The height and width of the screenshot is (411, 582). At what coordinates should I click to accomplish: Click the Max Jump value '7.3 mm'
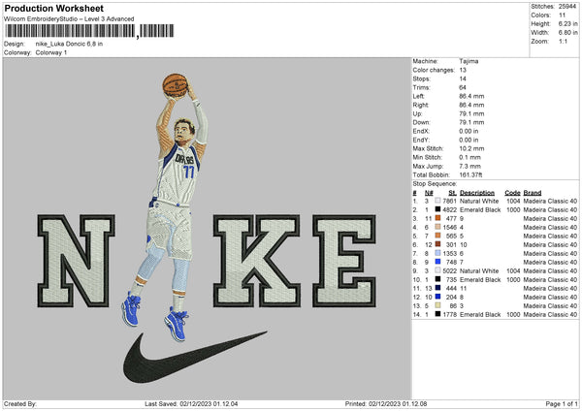[469, 166]
